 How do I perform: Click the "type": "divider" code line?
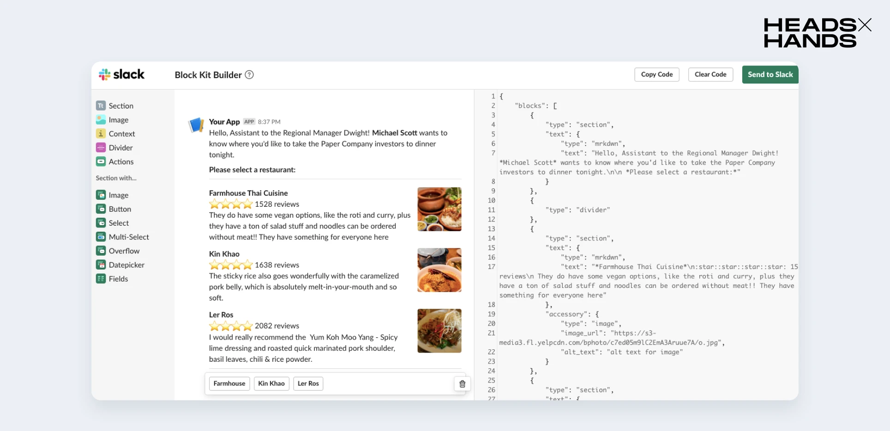pos(577,210)
